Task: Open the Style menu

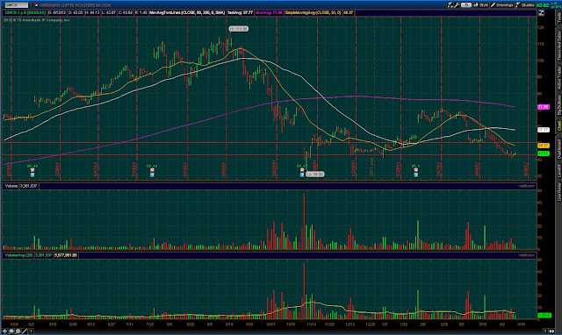Action: (x=481, y=5)
